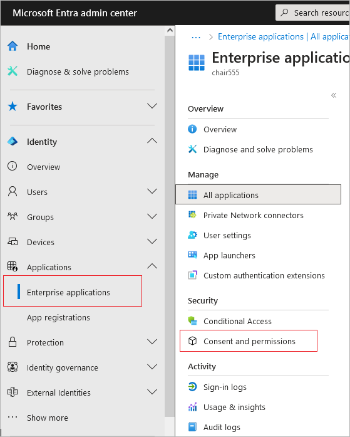Open the User settings label
Image resolution: width=350 pixels, height=437 pixels.
227,236
